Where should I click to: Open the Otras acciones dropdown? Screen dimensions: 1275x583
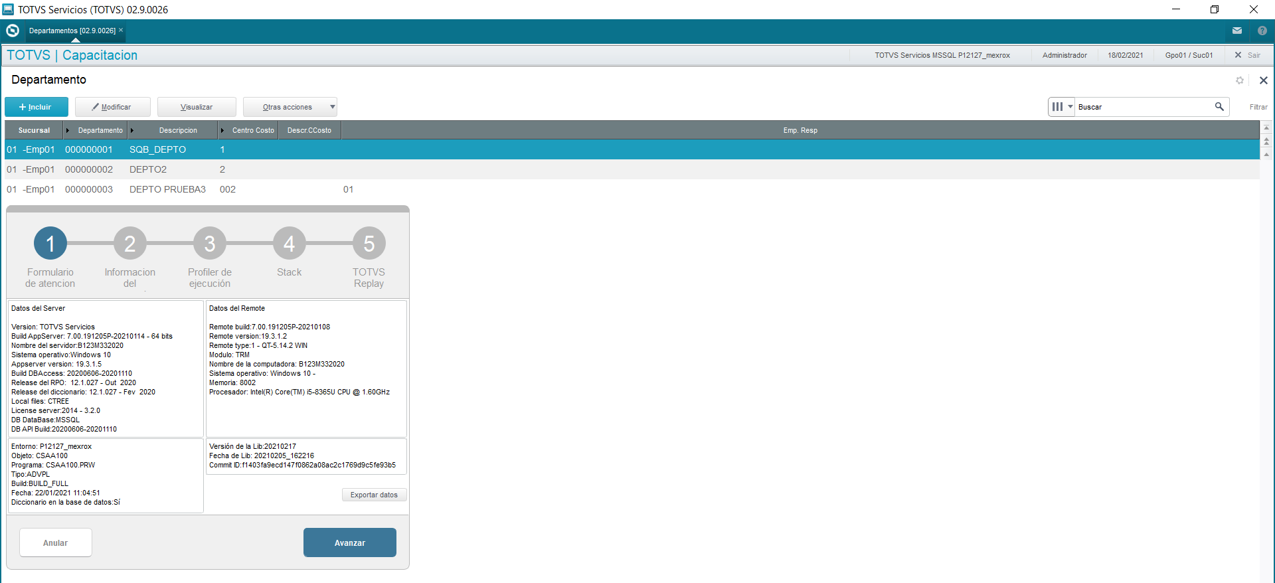[x=290, y=107]
